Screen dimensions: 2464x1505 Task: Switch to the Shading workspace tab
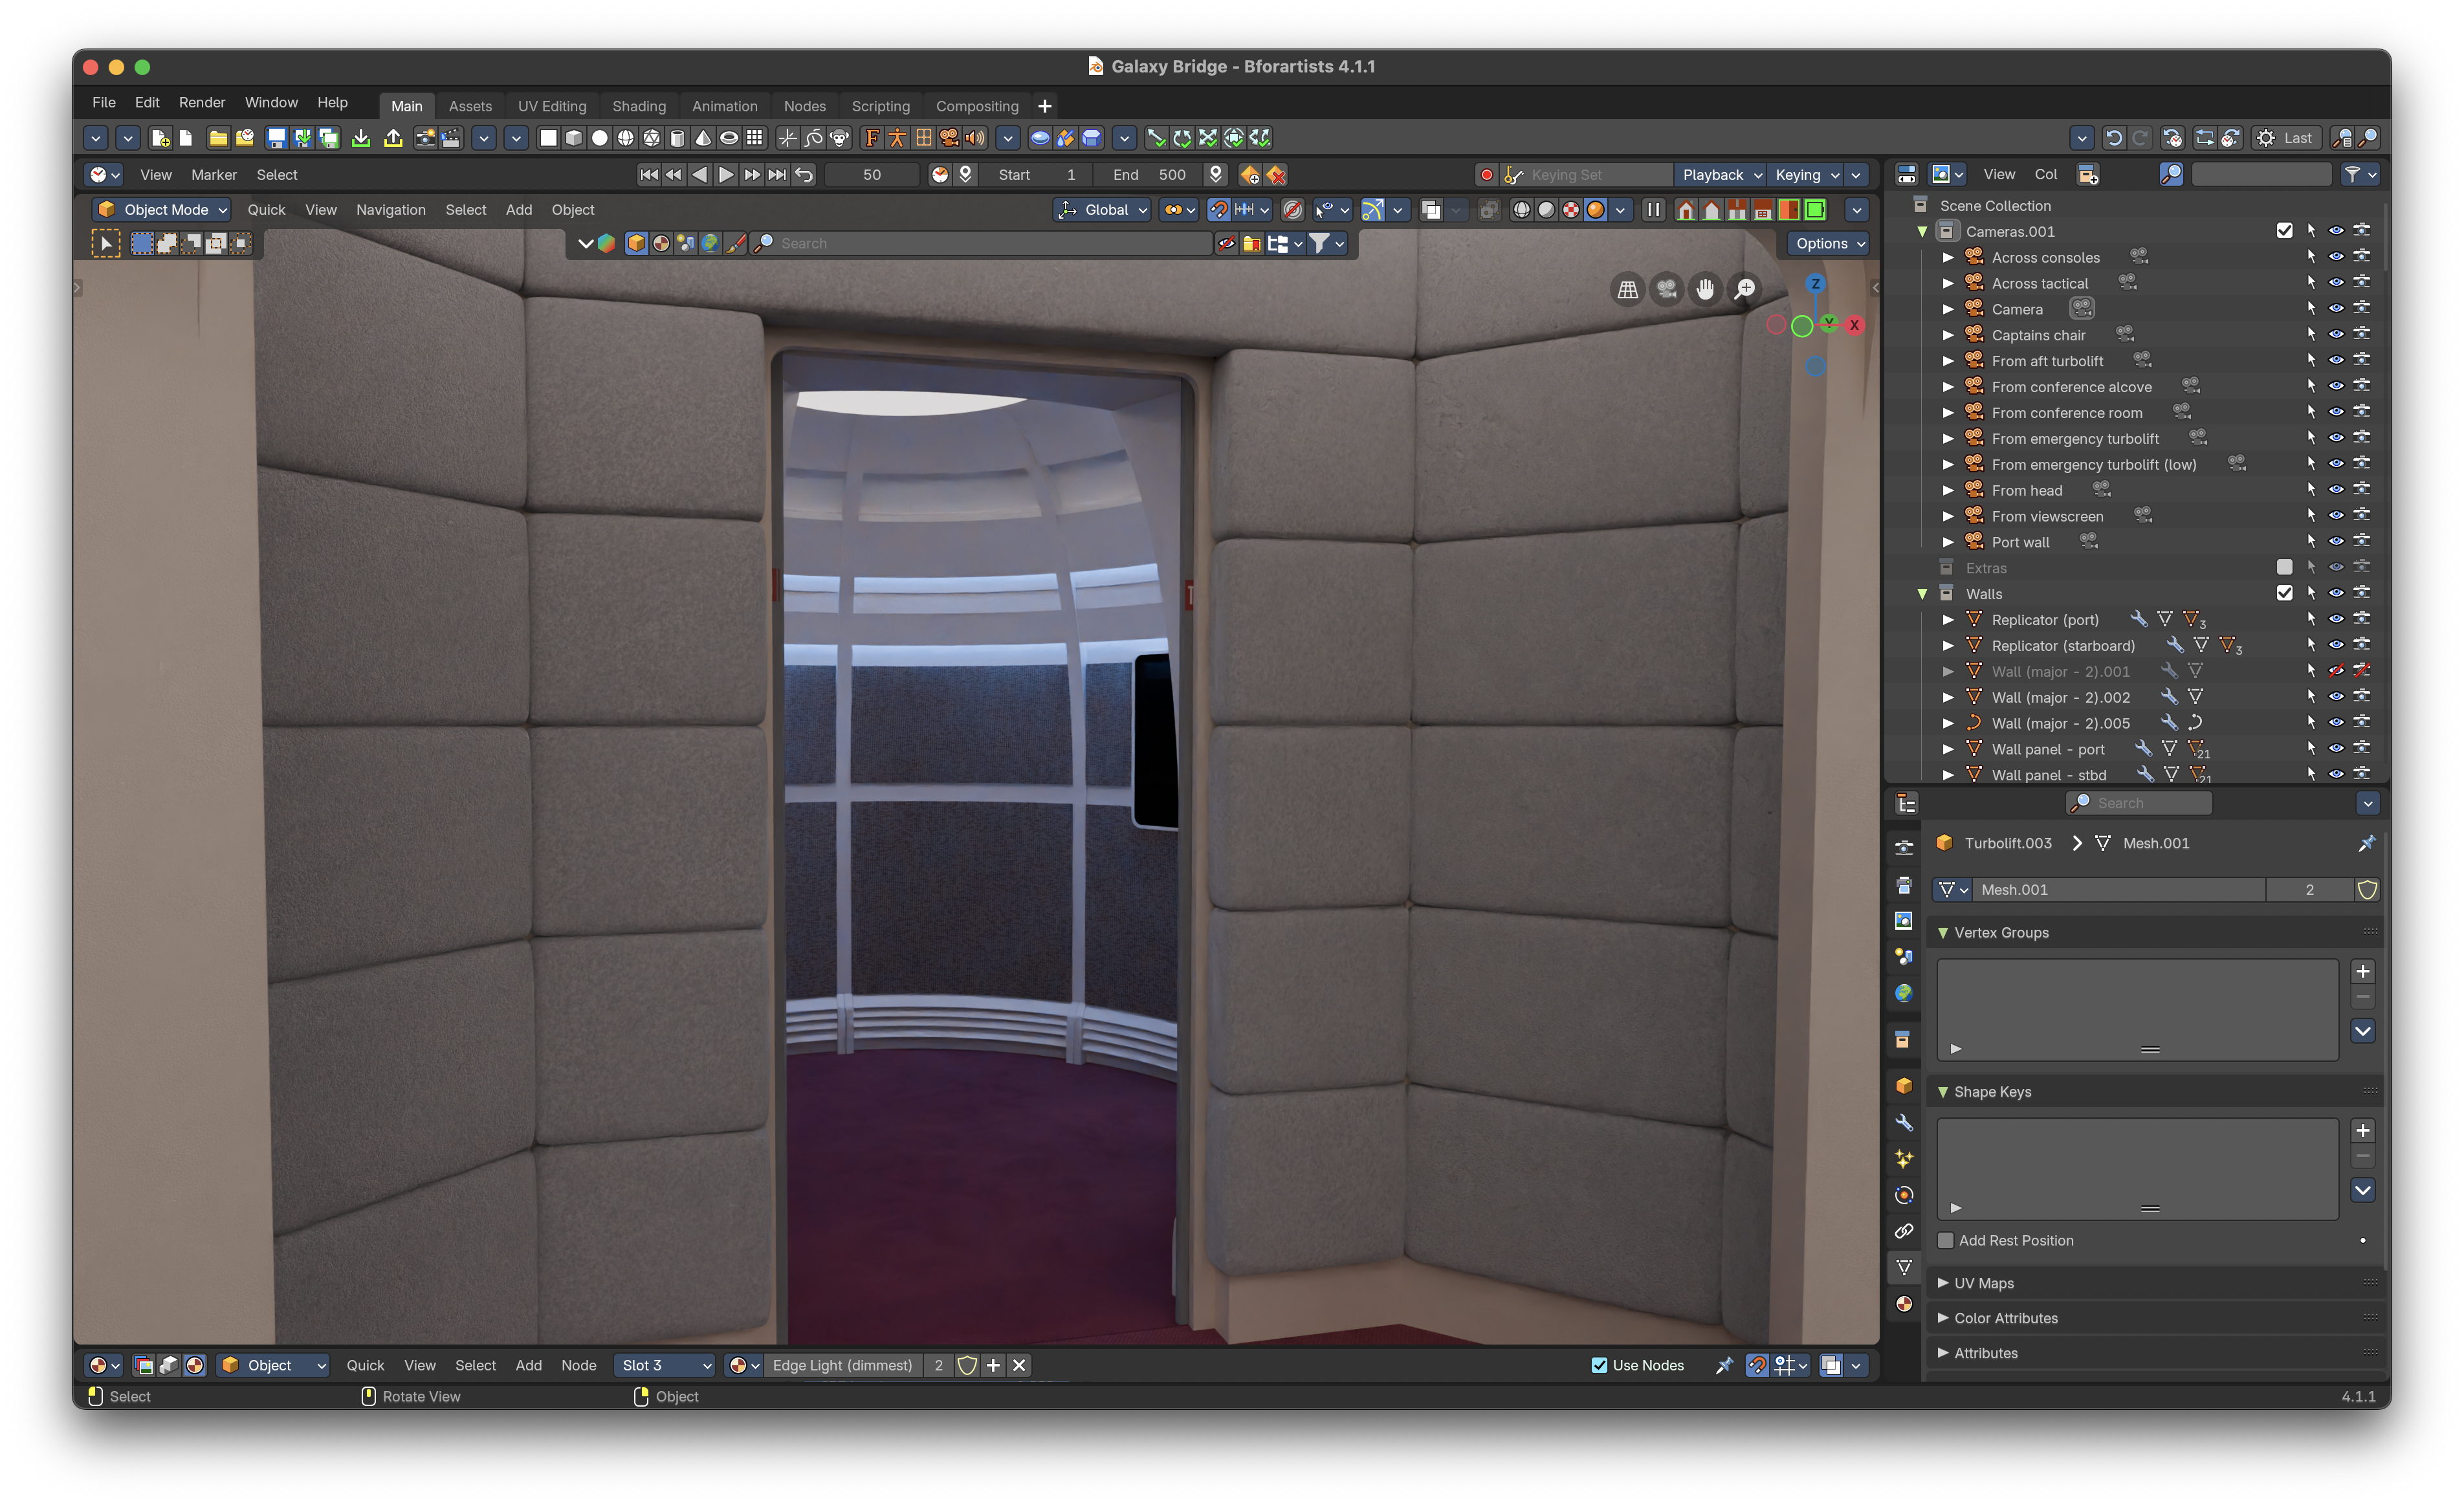(639, 106)
